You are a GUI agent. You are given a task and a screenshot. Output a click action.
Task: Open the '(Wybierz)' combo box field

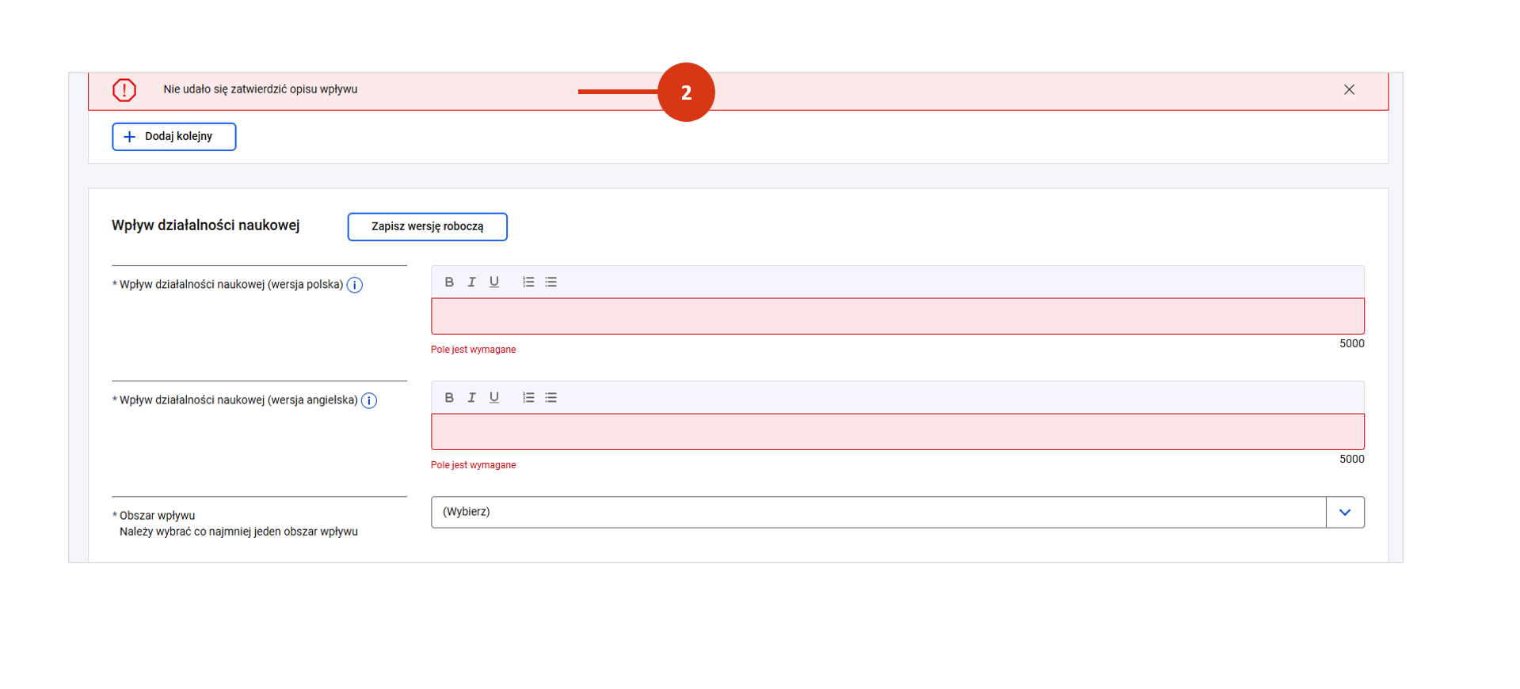[878, 513]
